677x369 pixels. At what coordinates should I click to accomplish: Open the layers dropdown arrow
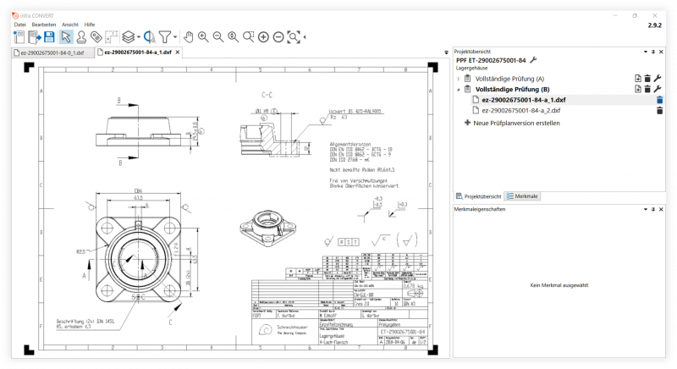[x=139, y=37]
